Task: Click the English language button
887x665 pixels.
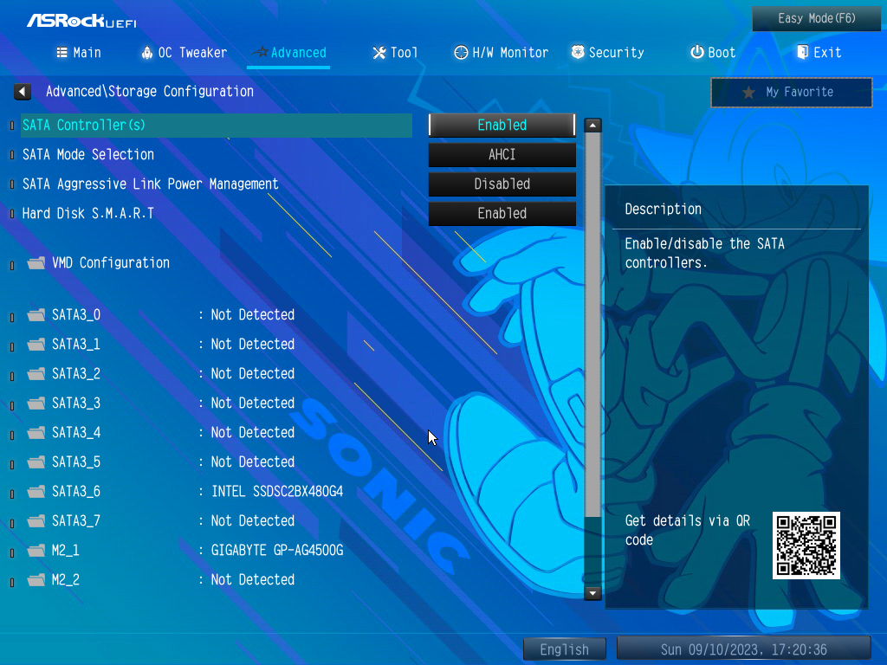Action: click(565, 649)
